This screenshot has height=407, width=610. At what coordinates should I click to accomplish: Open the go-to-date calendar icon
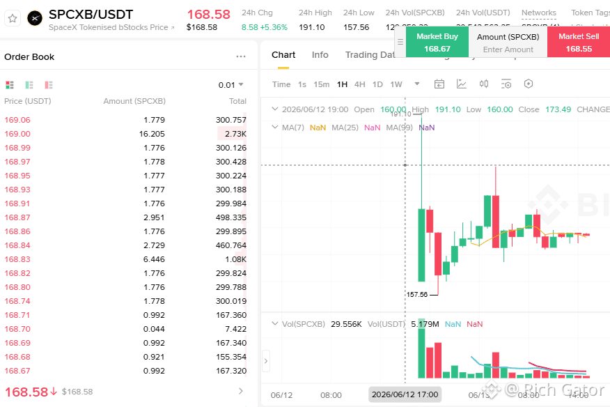[x=439, y=84]
